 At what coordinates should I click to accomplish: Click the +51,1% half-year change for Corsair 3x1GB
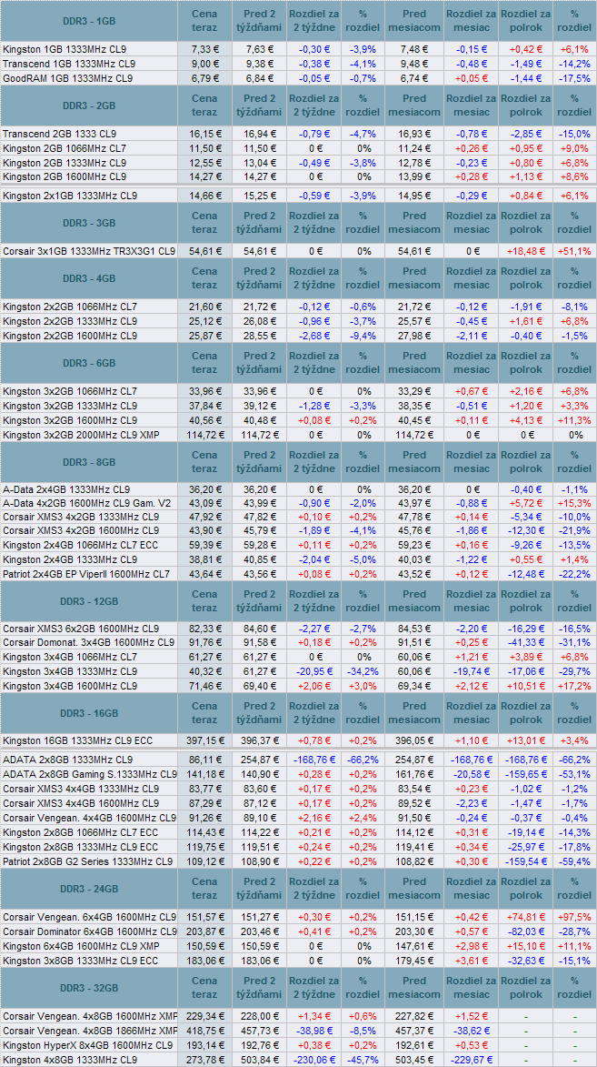pos(575,252)
